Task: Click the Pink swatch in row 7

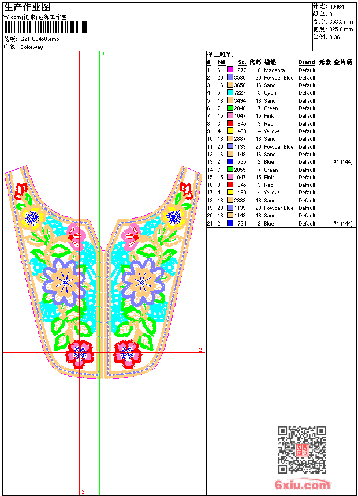Action: coord(230,115)
